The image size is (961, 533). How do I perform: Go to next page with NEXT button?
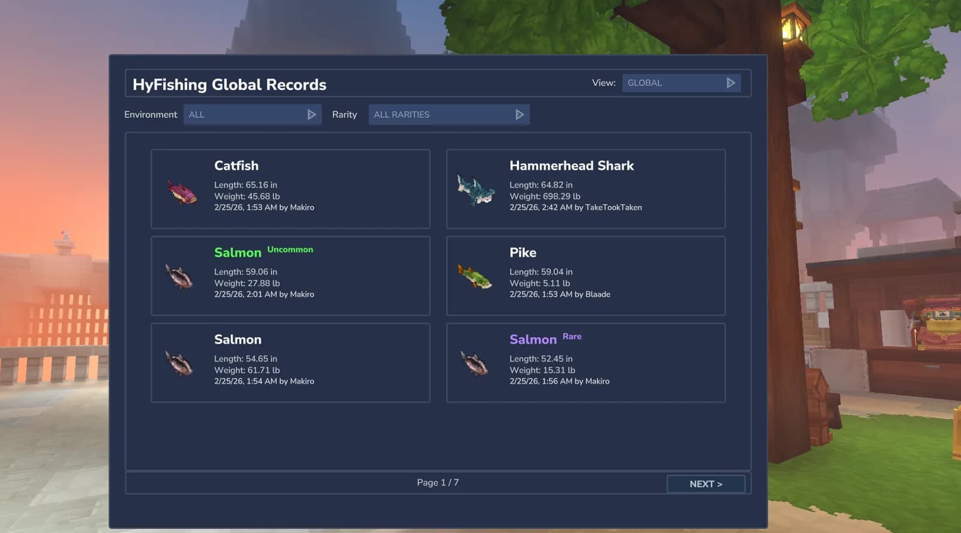point(706,484)
